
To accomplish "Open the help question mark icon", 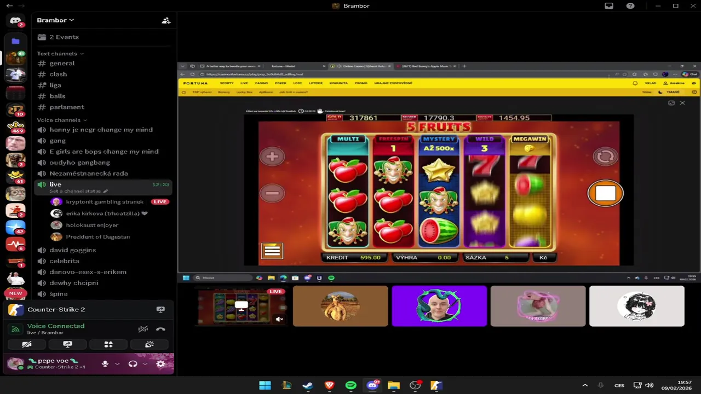I will tap(630, 5).
